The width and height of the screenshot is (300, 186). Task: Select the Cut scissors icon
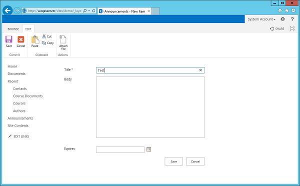click(x=44, y=36)
